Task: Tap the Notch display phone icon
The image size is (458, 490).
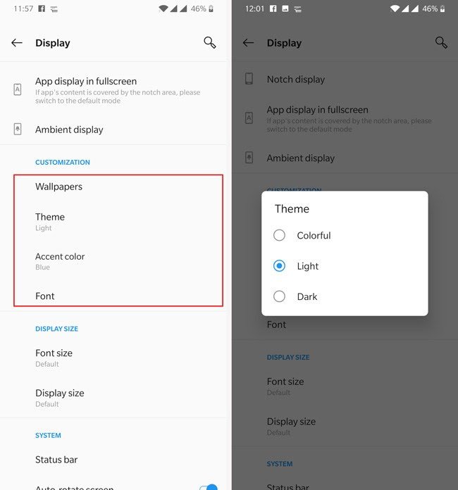Action: pos(249,79)
